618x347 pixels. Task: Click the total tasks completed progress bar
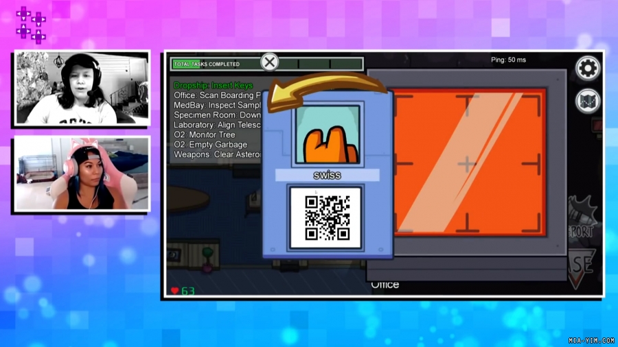[x=267, y=64]
